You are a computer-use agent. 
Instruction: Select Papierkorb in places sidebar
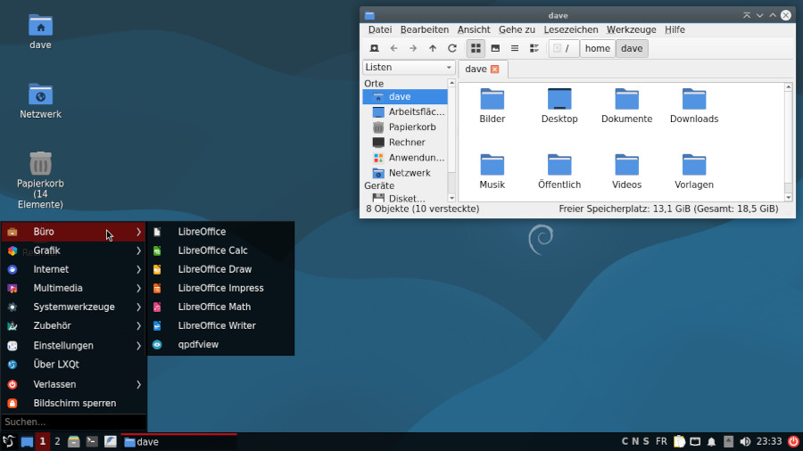[404, 127]
